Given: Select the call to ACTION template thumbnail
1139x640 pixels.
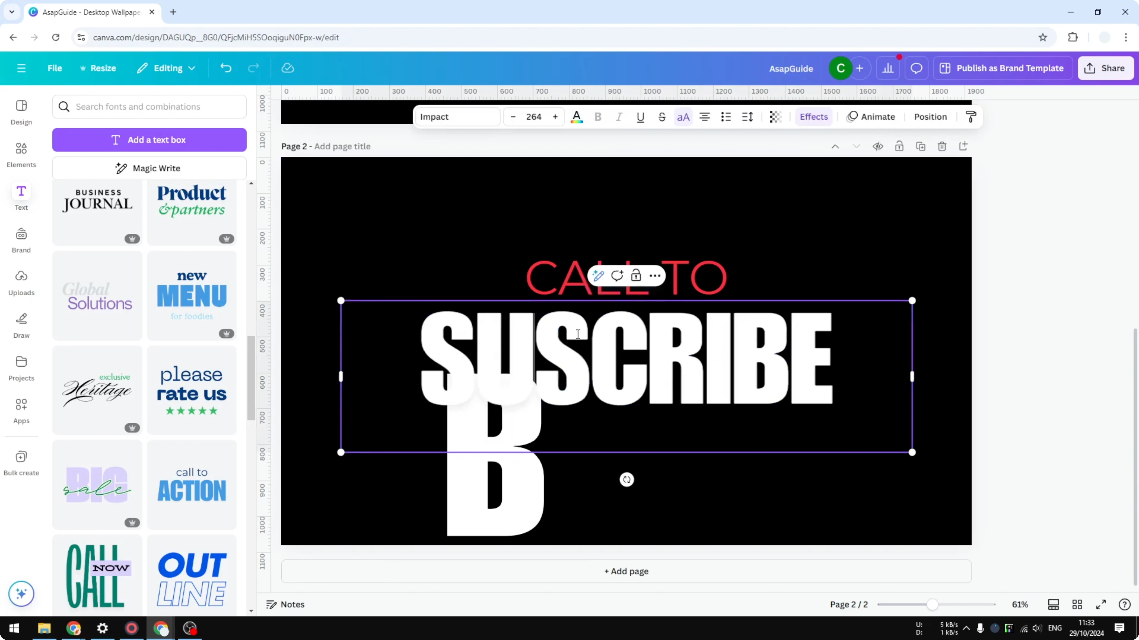Looking at the screenshot, I should [192, 484].
